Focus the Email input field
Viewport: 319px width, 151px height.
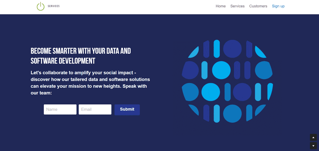[95, 109]
